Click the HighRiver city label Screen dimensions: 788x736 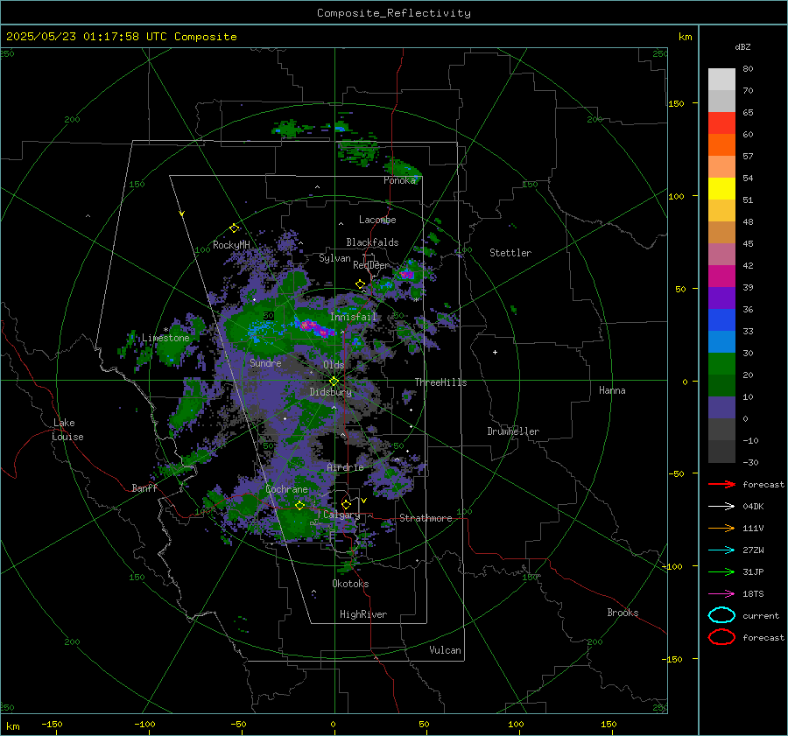coord(363,614)
